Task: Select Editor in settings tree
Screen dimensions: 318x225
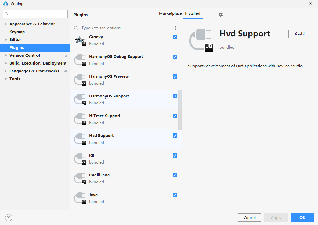Action: click(15, 39)
